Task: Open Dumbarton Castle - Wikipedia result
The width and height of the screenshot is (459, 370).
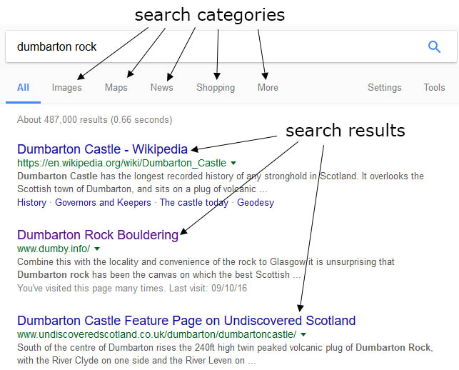Action: (102, 149)
